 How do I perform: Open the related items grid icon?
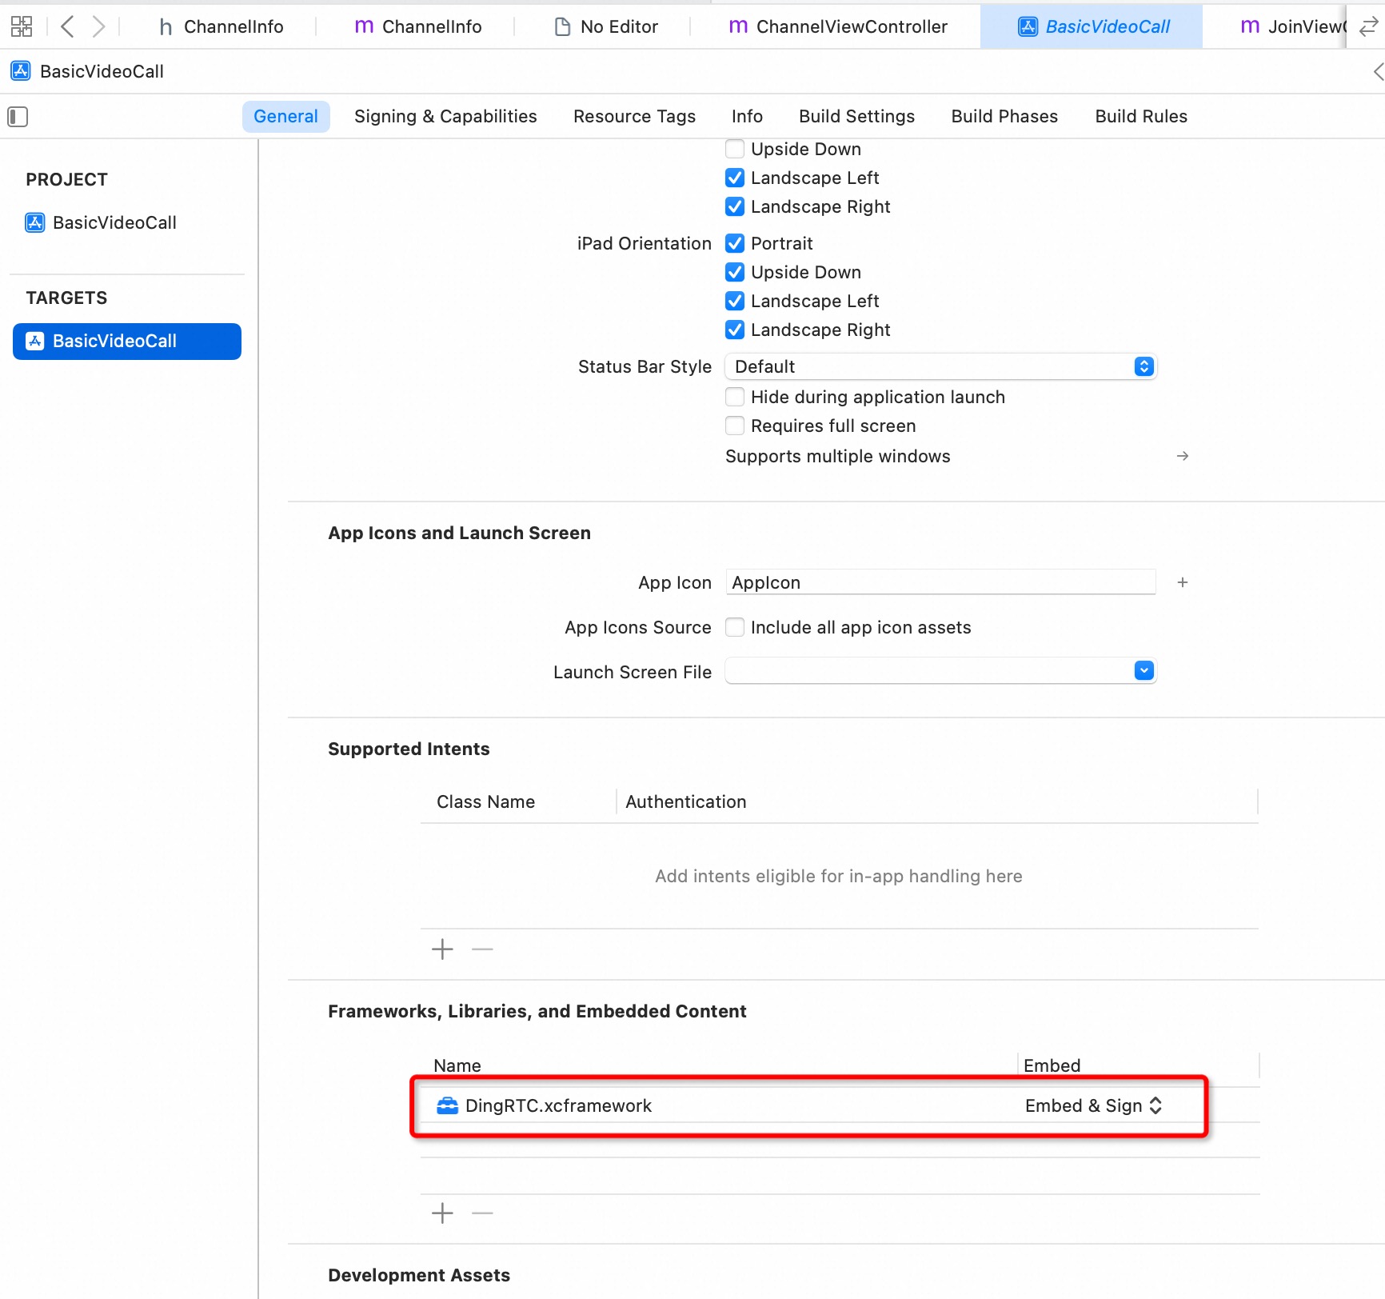(x=22, y=26)
